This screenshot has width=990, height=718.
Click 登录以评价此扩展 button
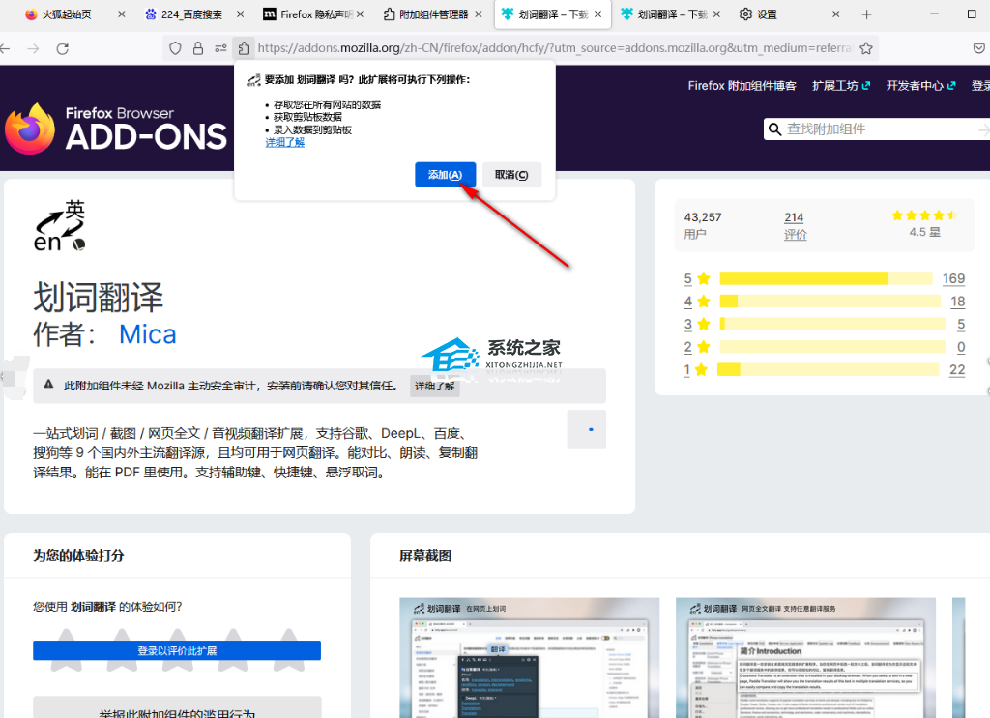[177, 650]
